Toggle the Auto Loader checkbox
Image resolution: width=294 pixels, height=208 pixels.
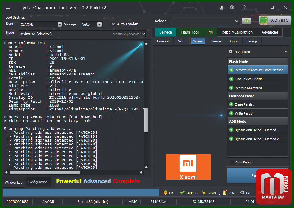(x=113, y=24)
